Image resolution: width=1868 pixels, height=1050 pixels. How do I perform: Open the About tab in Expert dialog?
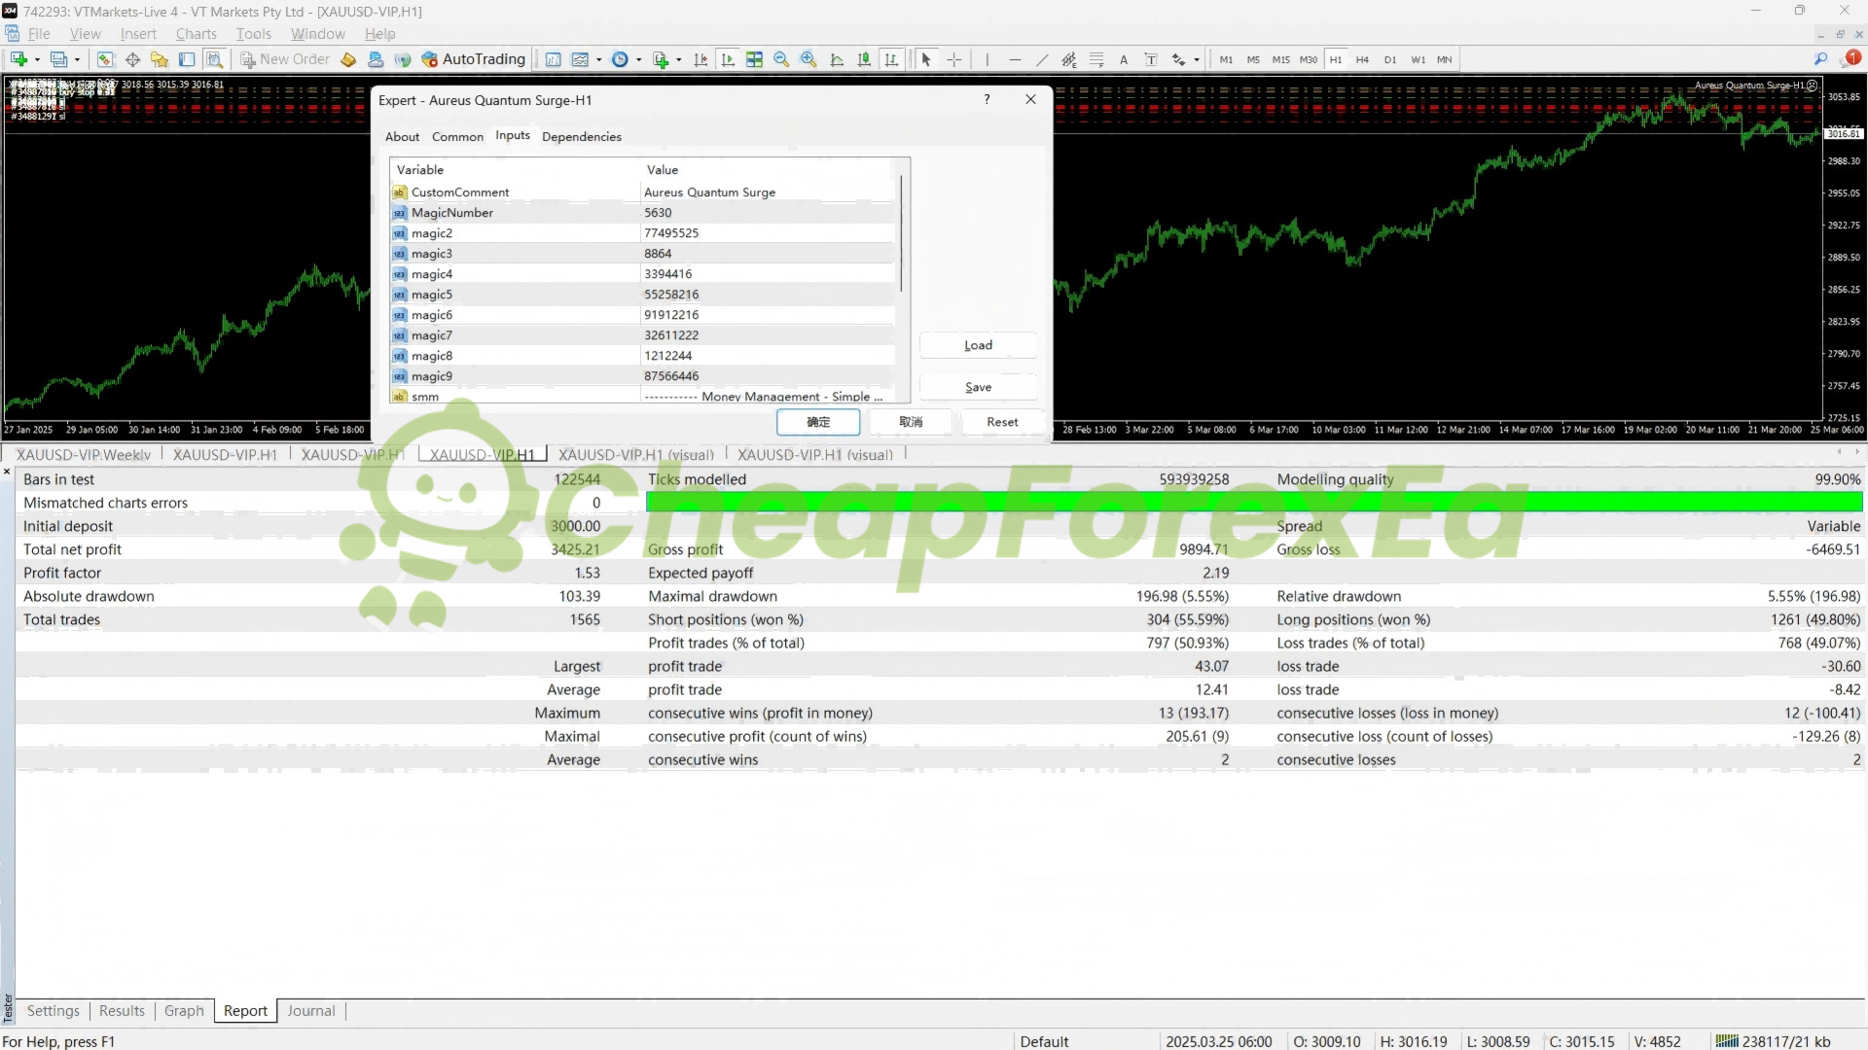[402, 136]
